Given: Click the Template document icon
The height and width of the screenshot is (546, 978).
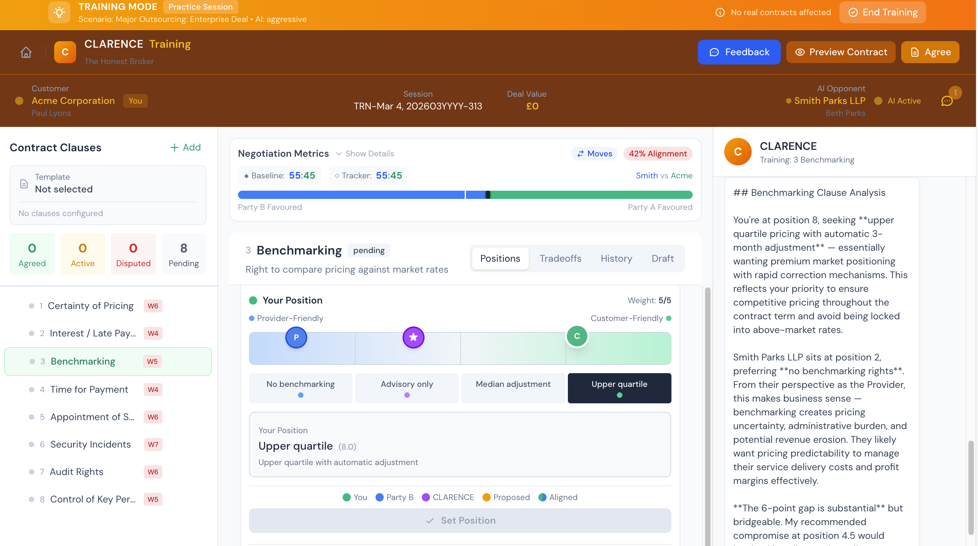Looking at the screenshot, I should [x=24, y=184].
